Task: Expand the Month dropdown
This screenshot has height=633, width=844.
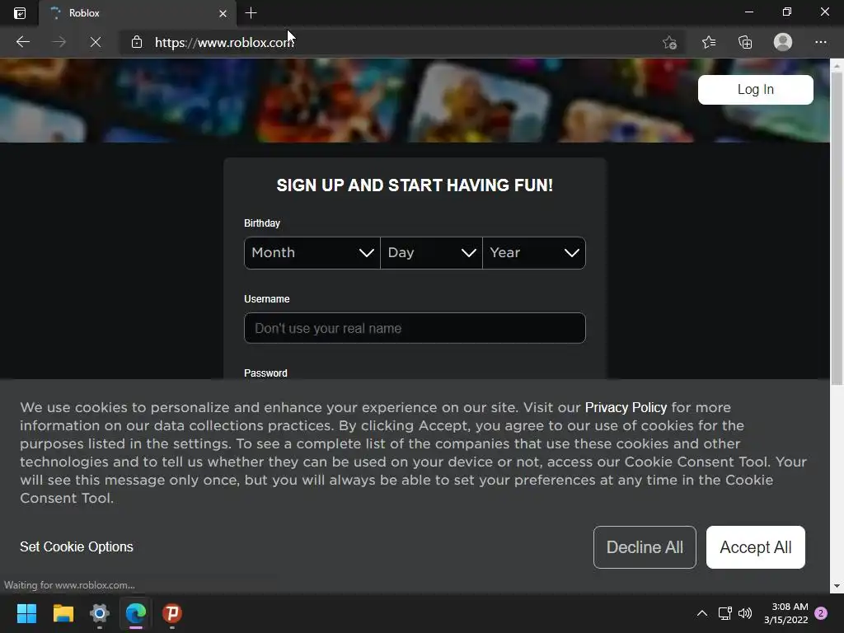Action: (x=312, y=252)
